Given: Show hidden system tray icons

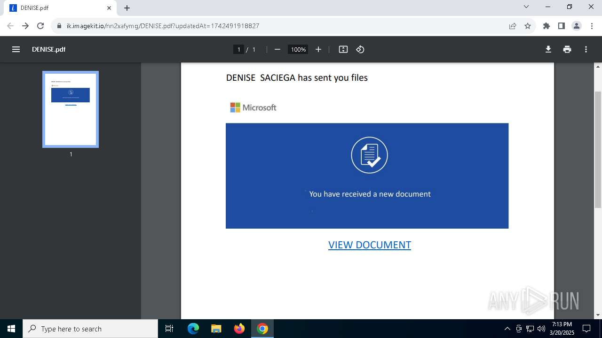Looking at the screenshot, I should point(507,329).
